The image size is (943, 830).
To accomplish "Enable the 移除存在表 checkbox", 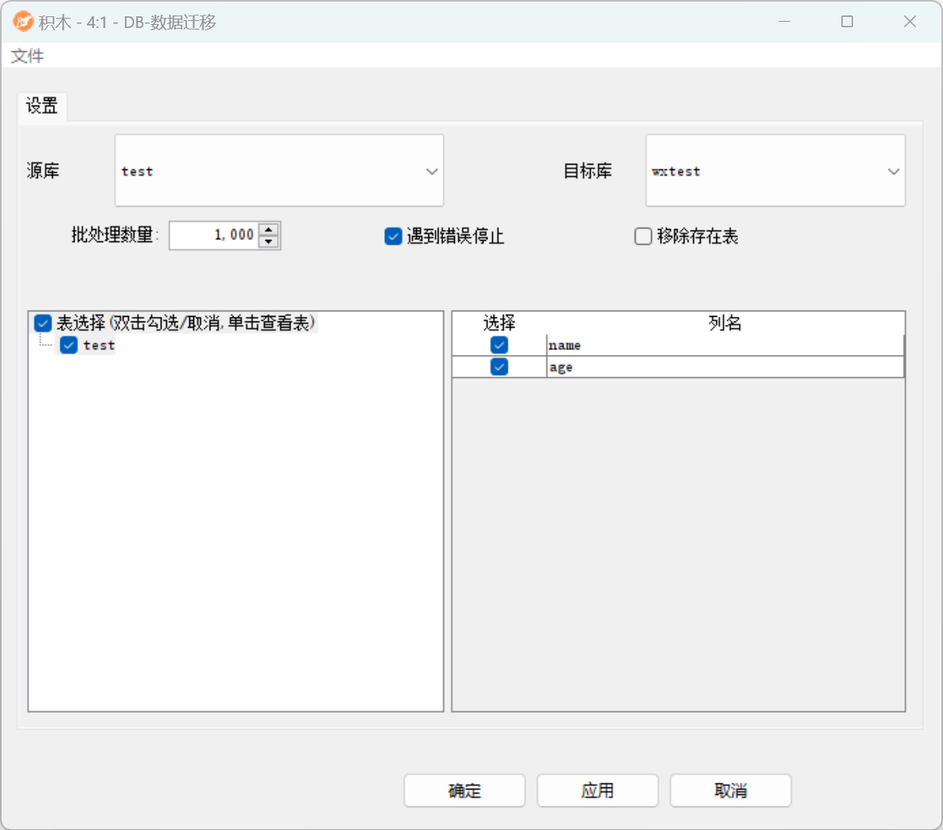I will [643, 236].
